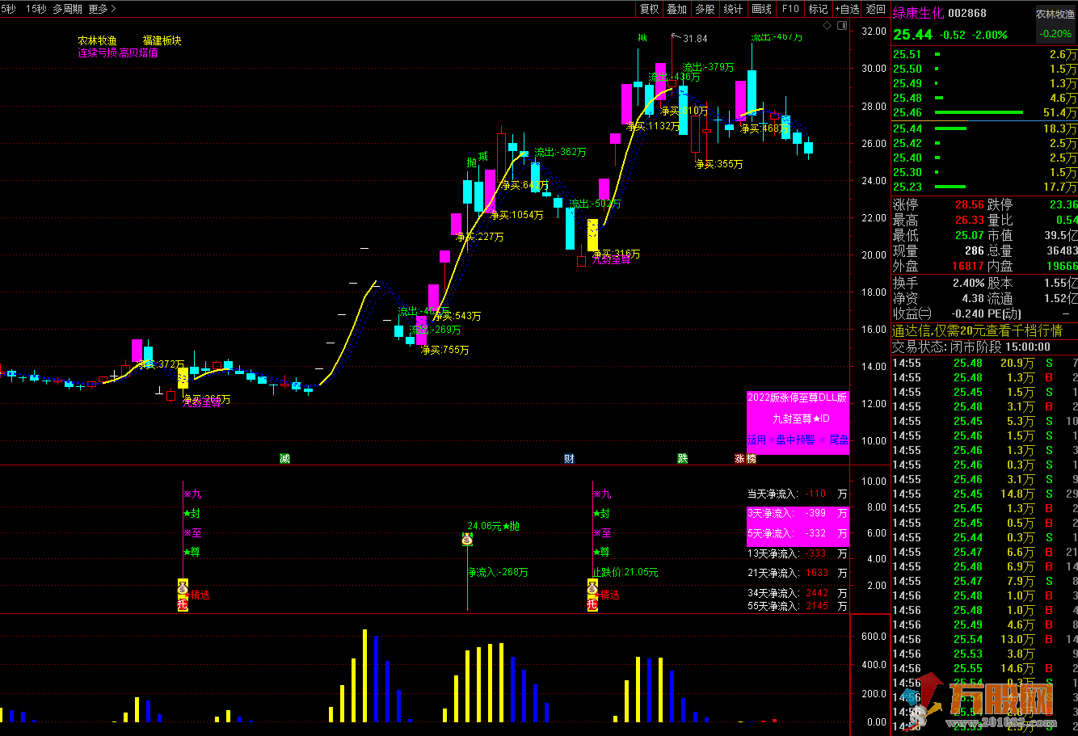Switch to the 多周期 view
Image resolution: width=1078 pixels, height=736 pixels.
tap(67, 9)
